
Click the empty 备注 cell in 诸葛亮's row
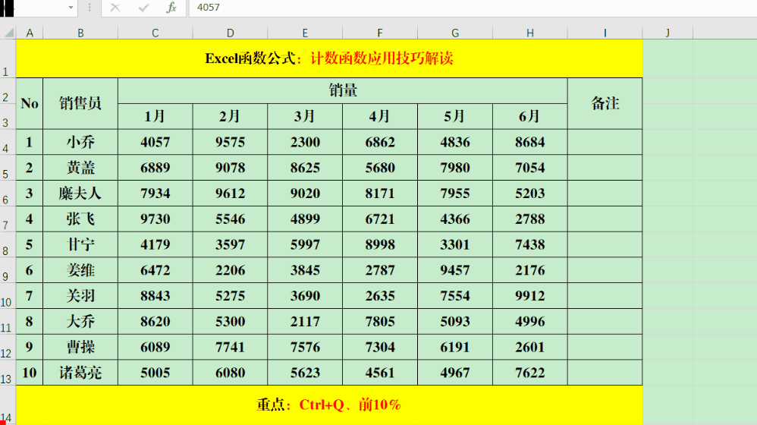(605, 373)
